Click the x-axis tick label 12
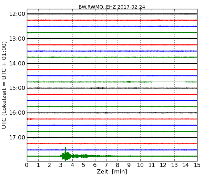 tap(163, 165)
